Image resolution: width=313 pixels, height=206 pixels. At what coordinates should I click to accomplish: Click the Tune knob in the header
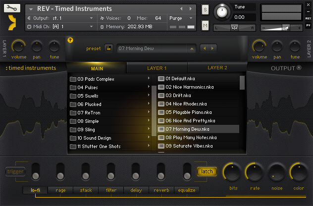(x=223, y=11)
